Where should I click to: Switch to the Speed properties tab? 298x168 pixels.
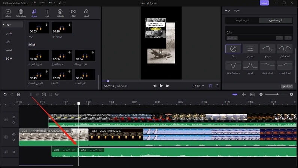click(228, 10)
